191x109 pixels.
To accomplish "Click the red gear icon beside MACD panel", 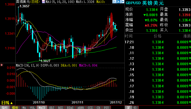I will tap(1, 65).
